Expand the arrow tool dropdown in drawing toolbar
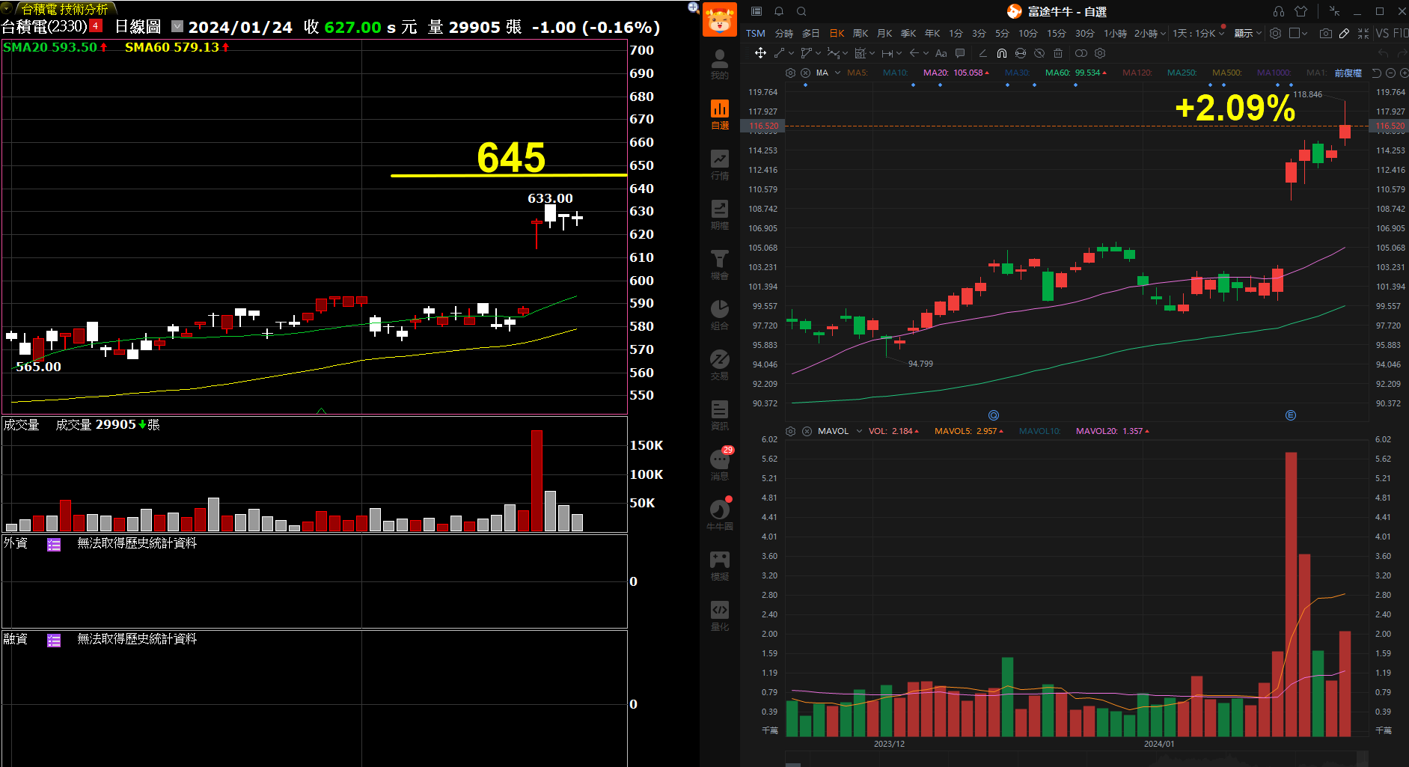This screenshot has height=767, width=1409. (x=926, y=53)
